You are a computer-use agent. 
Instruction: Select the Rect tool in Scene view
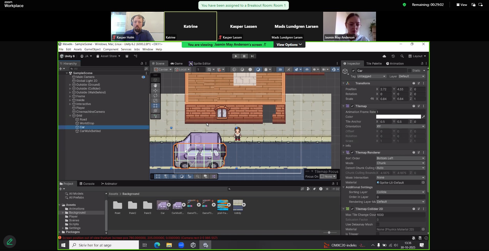[x=155, y=106]
